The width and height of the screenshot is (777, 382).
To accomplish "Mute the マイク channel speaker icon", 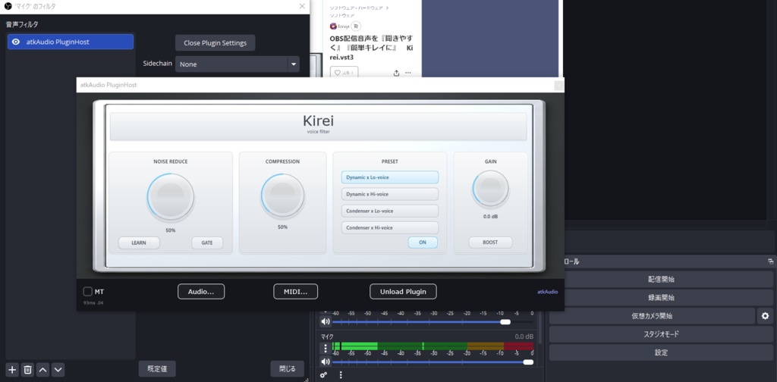I will tap(325, 362).
